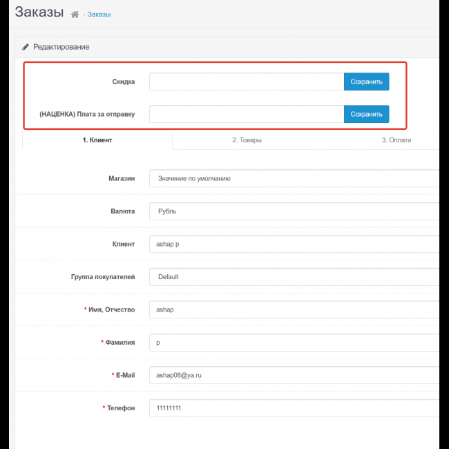
Task: Focus the Плата за отправку field
Action: click(x=246, y=114)
